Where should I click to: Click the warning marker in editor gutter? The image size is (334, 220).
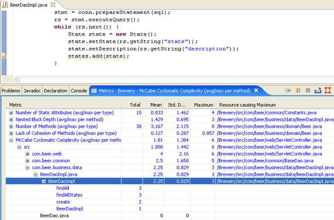(4, 56)
